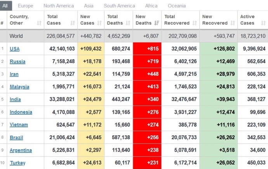Sort by New Cases column arrows
This screenshot has width=268, height=169.
tap(100, 23)
